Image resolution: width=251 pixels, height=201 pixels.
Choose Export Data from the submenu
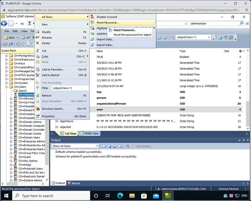(x=122, y=45)
